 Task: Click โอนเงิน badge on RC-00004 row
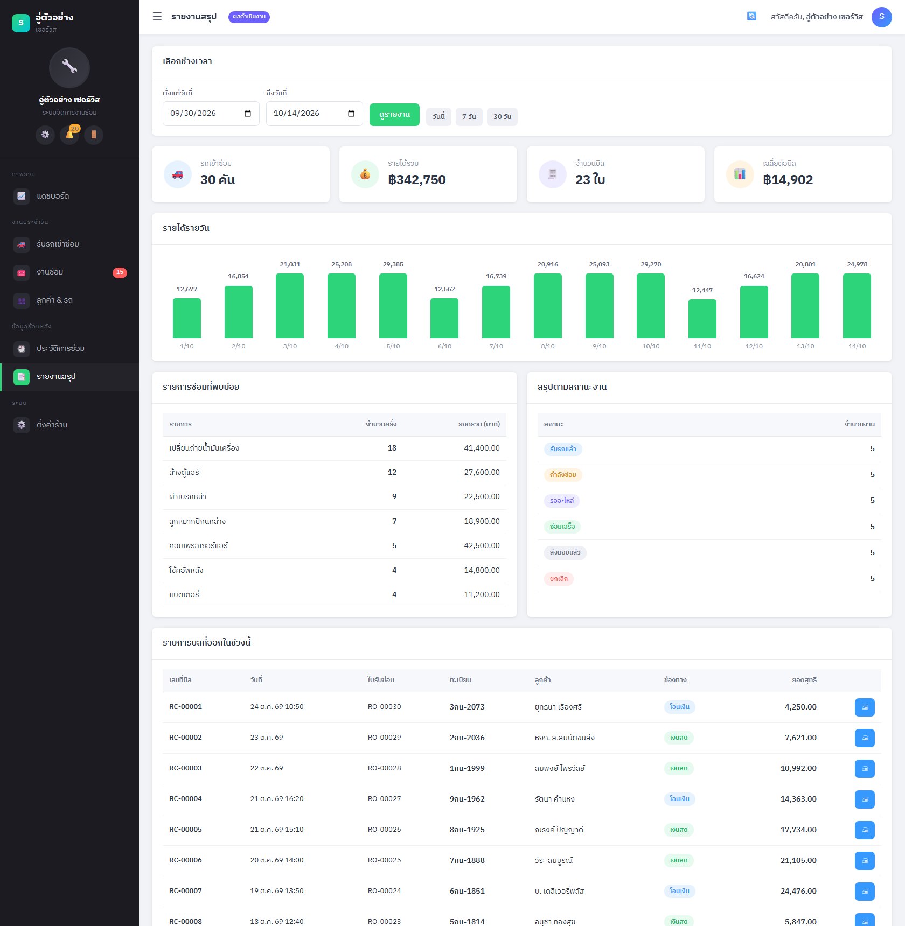[679, 799]
